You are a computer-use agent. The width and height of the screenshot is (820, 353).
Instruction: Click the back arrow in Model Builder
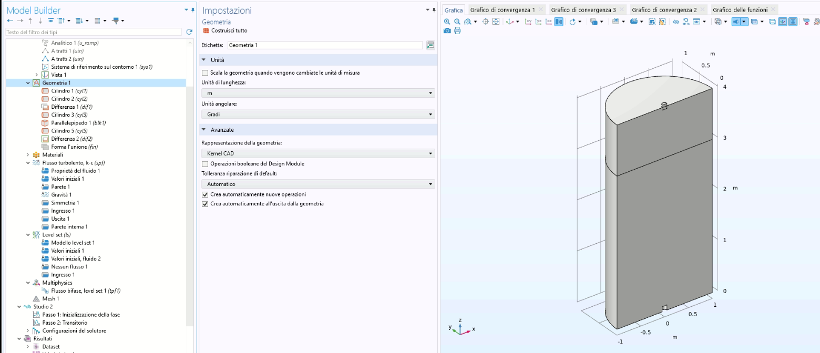10,20
